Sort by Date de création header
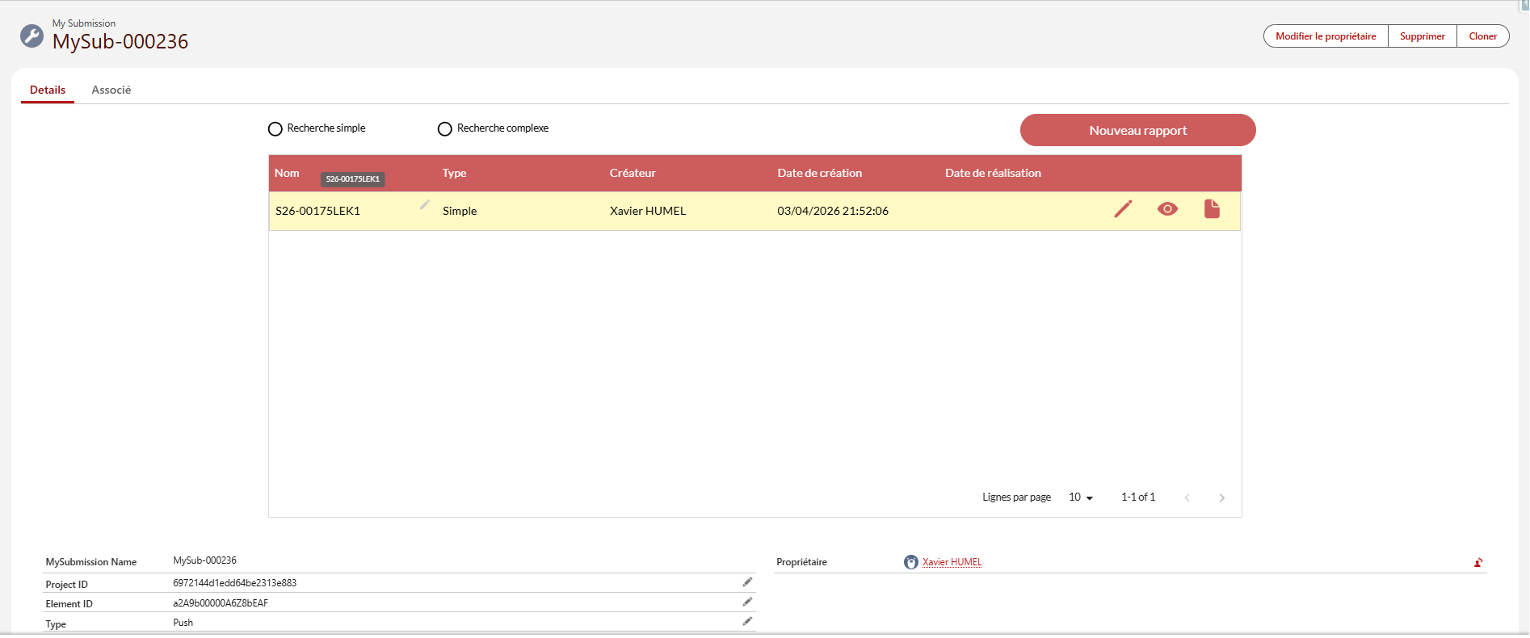This screenshot has height=638, width=1530. pyautogui.click(x=819, y=173)
